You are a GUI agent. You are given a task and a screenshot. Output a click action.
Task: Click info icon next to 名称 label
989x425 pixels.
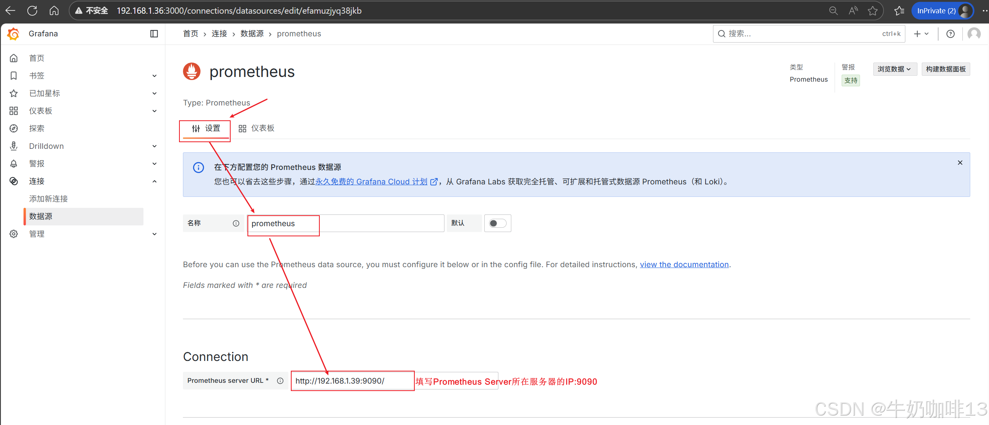[236, 223]
